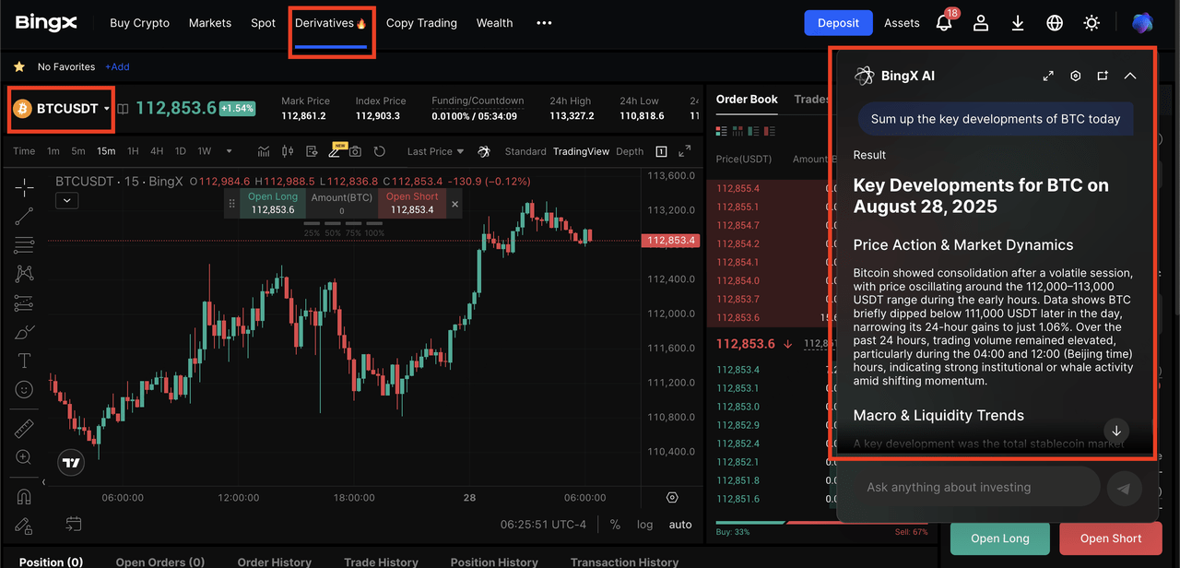Select the trend line drawing tool
The height and width of the screenshot is (568, 1180).
[x=24, y=216]
